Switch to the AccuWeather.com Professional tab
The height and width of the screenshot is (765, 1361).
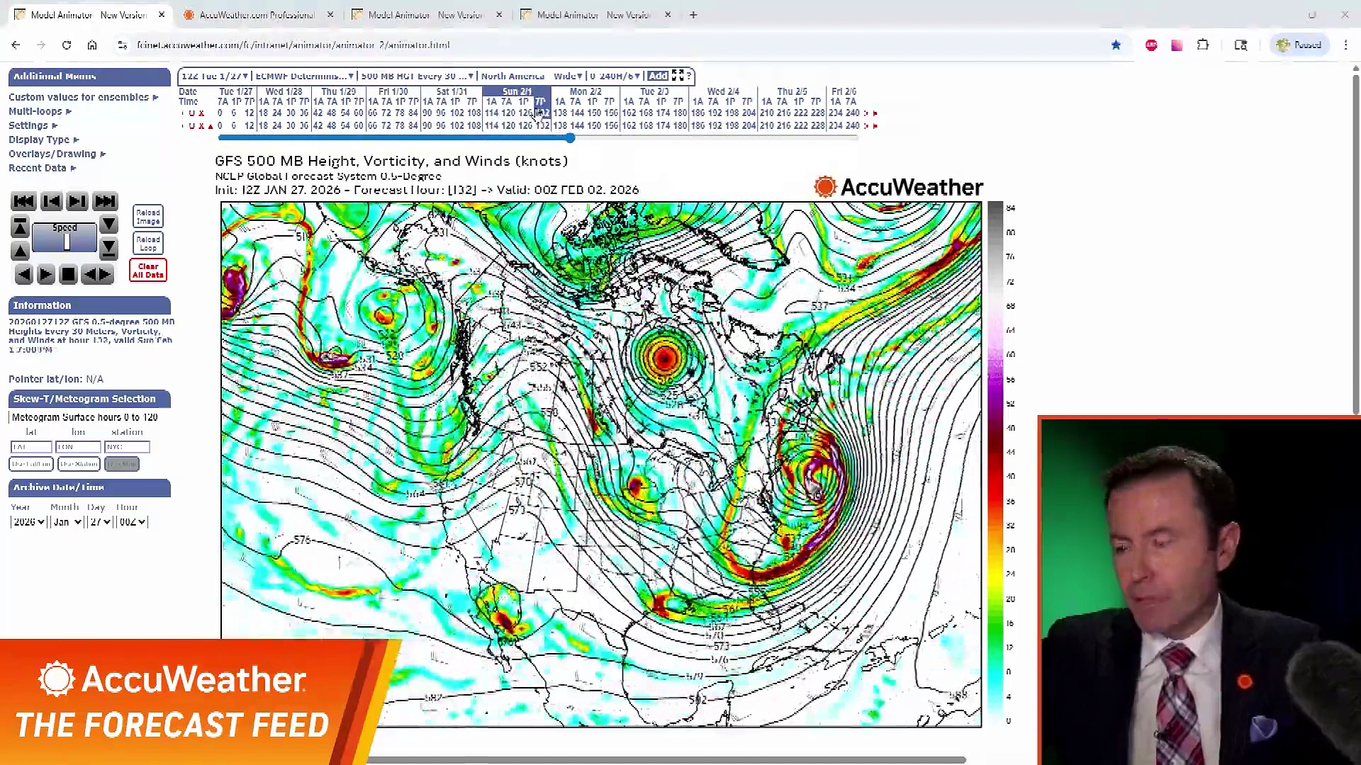[x=255, y=14]
